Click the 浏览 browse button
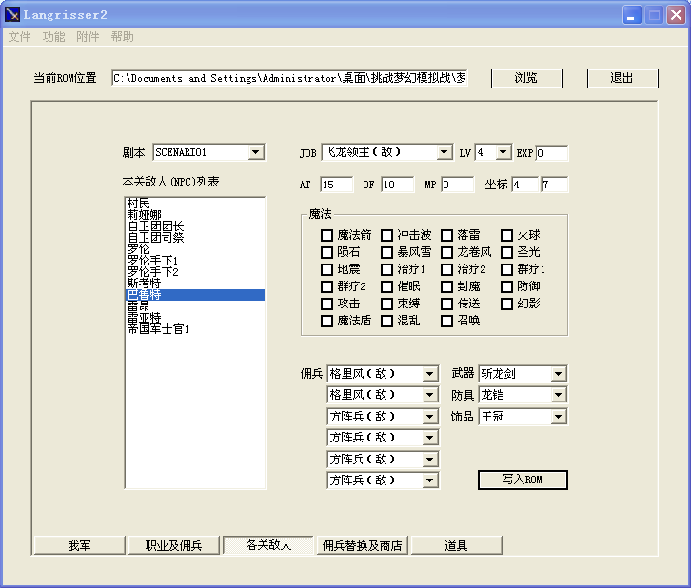This screenshot has height=588, width=691. click(x=526, y=78)
